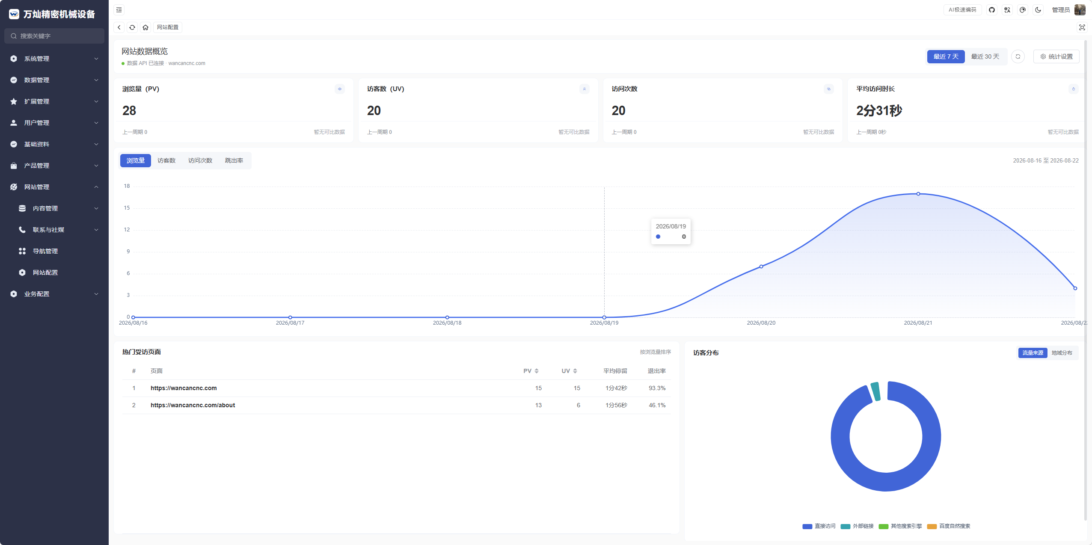Switch chart to 访问次数 tab
1092x545 pixels.
coord(200,160)
